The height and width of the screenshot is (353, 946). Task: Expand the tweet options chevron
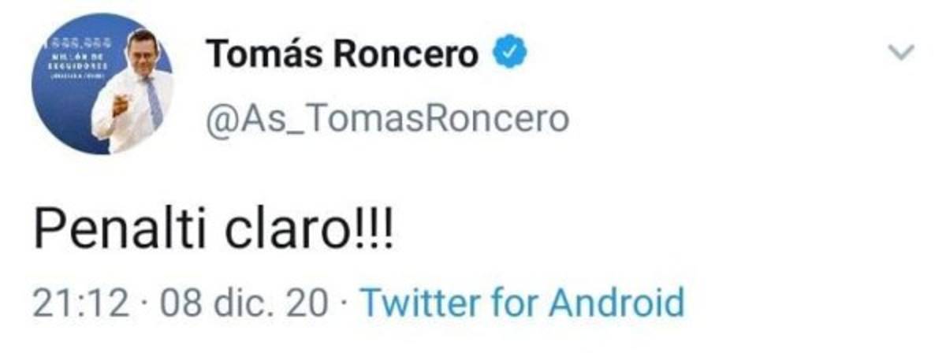pos(900,54)
